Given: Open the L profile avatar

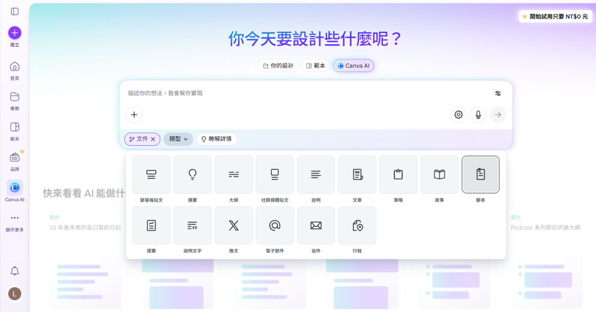Looking at the screenshot, I should click(x=15, y=294).
